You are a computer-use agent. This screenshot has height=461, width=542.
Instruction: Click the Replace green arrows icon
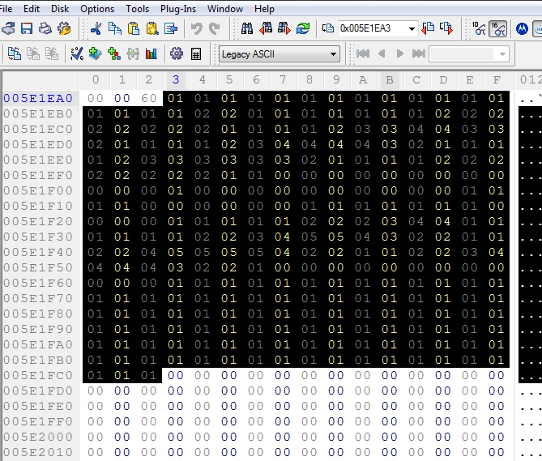coord(302,28)
